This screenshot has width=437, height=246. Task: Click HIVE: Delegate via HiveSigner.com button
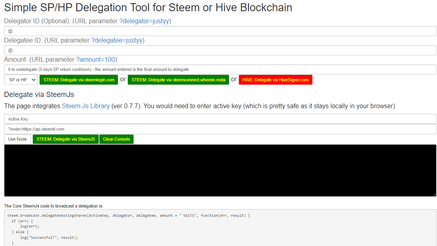point(276,80)
